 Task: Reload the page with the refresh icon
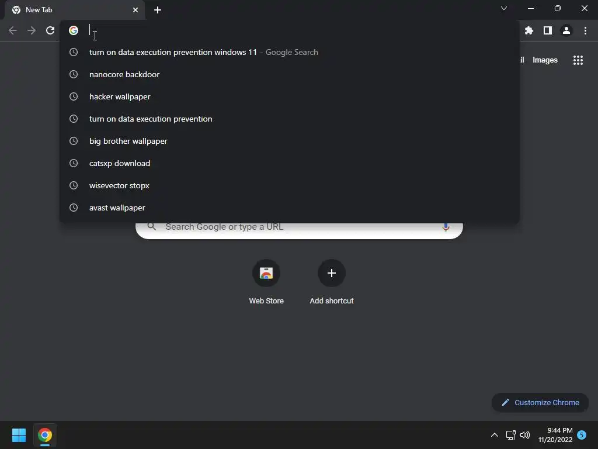(x=50, y=30)
